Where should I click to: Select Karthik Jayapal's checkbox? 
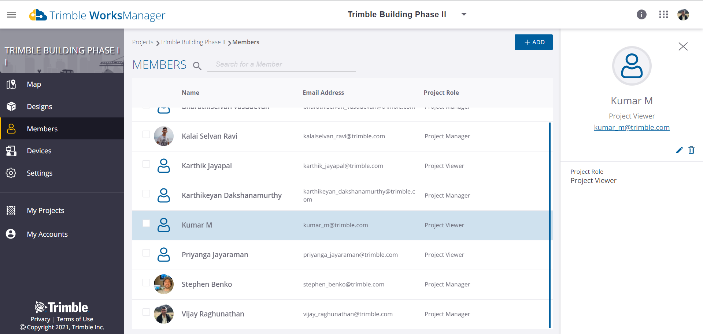(x=146, y=164)
